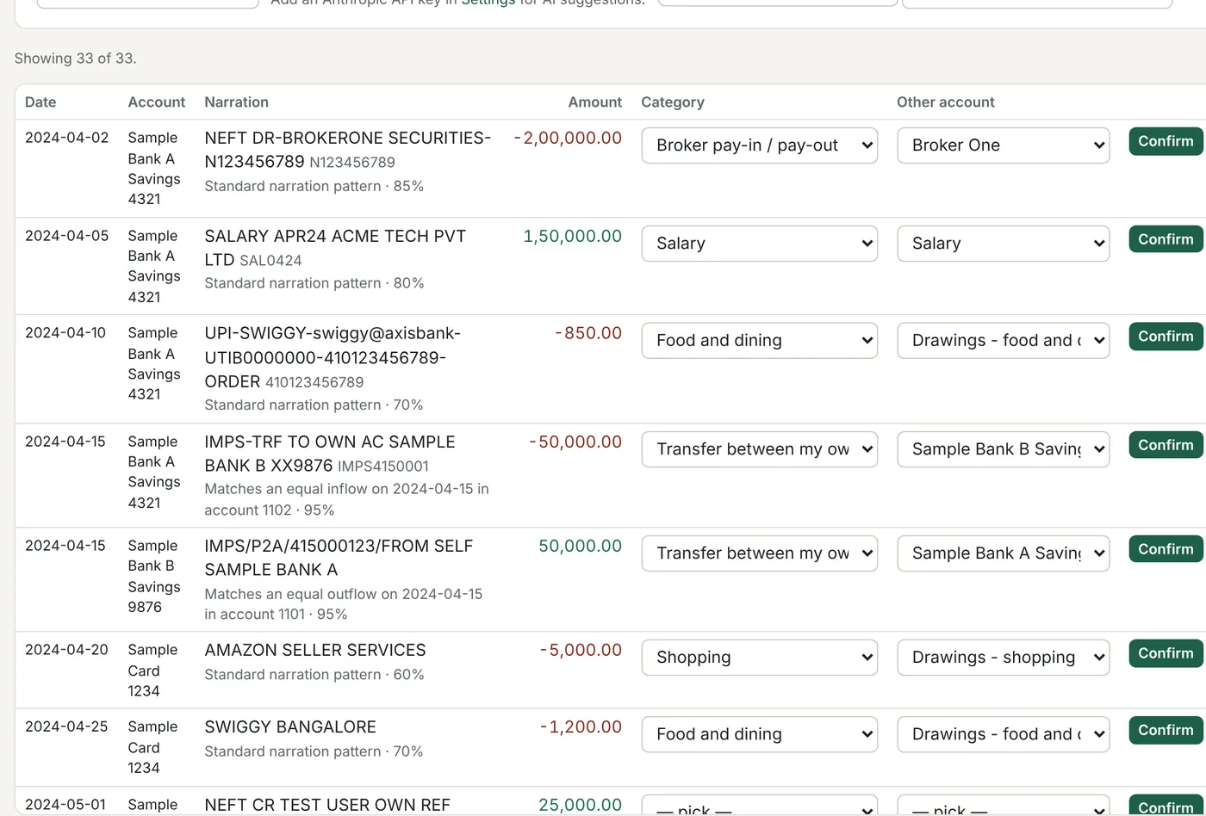The width and height of the screenshot is (1206, 816).
Task: Open Broker pay-in / pay-out category dropdown
Action: pyautogui.click(x=760, y=145)
